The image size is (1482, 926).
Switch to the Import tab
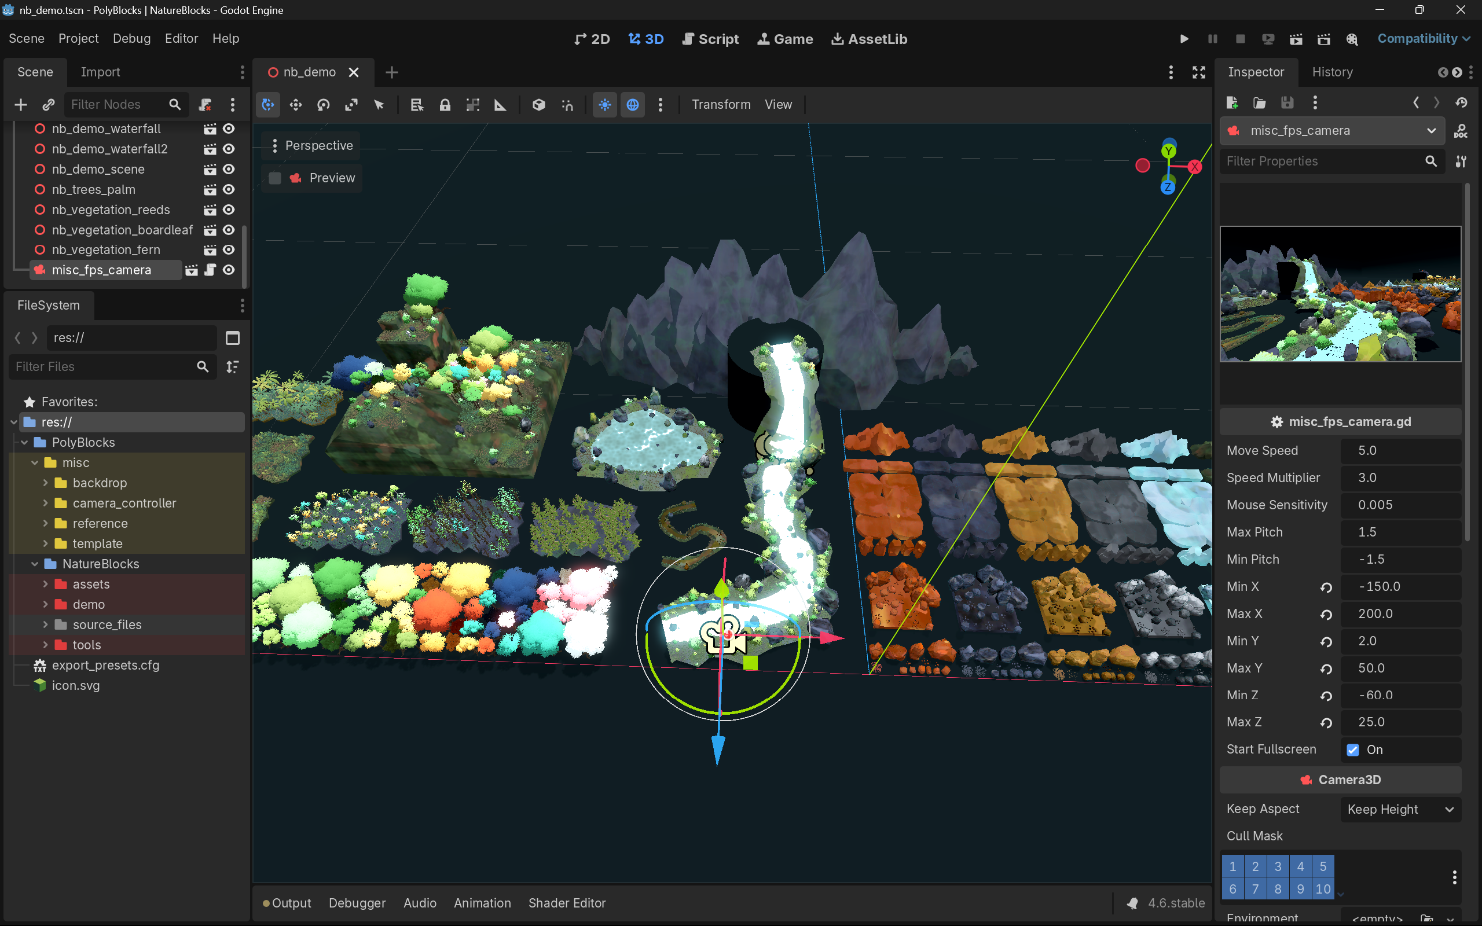point(100,72)
